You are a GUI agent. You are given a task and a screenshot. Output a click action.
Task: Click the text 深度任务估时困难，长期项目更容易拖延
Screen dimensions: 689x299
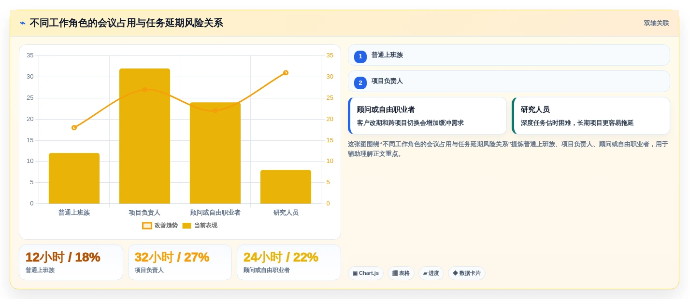pos(577,123)
